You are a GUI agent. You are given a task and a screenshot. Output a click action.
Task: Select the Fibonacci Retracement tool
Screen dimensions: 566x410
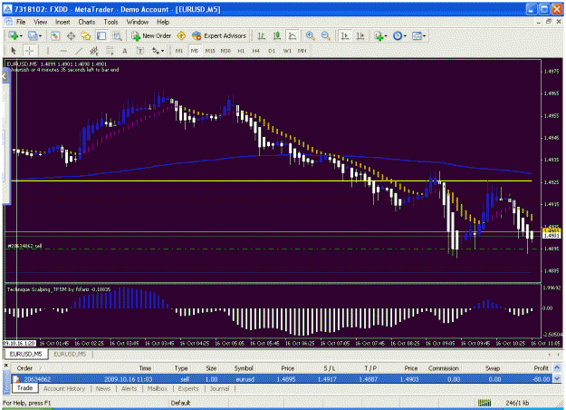(110, 51)
